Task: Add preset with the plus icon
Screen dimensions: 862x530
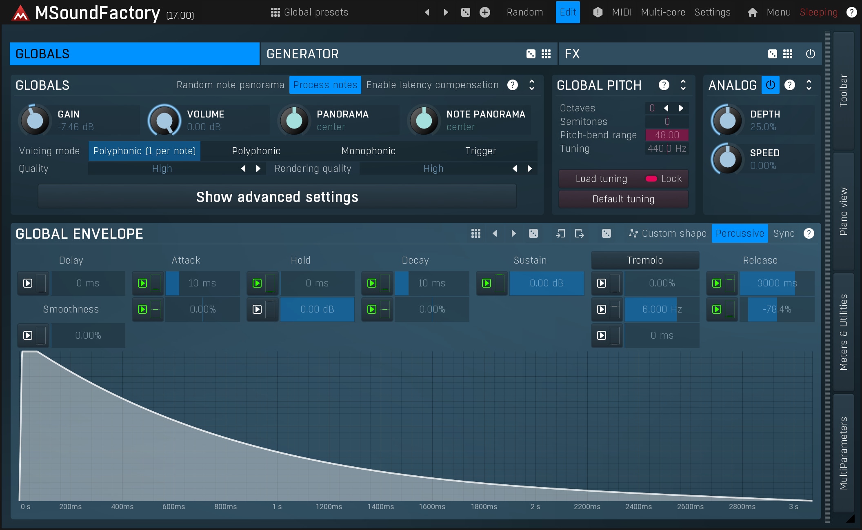Action: [484, 12]
